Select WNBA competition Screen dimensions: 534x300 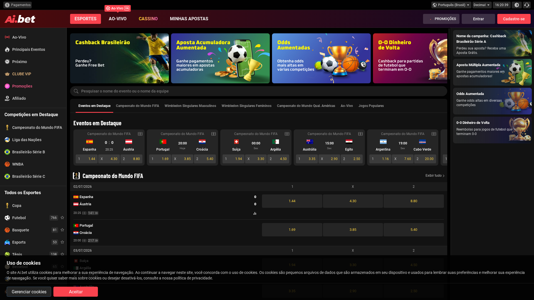(x=33, y=164)
